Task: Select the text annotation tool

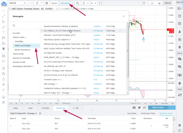Action: point(4,32)
